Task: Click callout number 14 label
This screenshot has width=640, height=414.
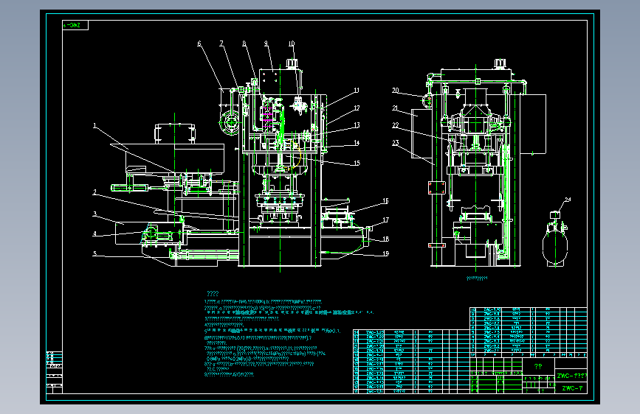Action: (x=357, y=143)
